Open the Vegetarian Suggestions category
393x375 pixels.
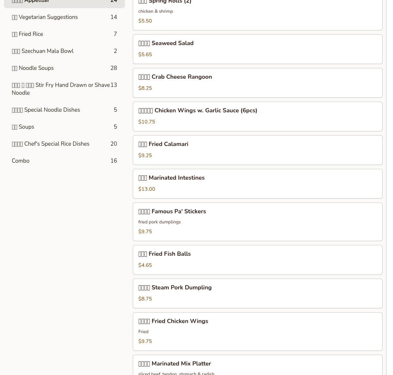click(64, 17)
